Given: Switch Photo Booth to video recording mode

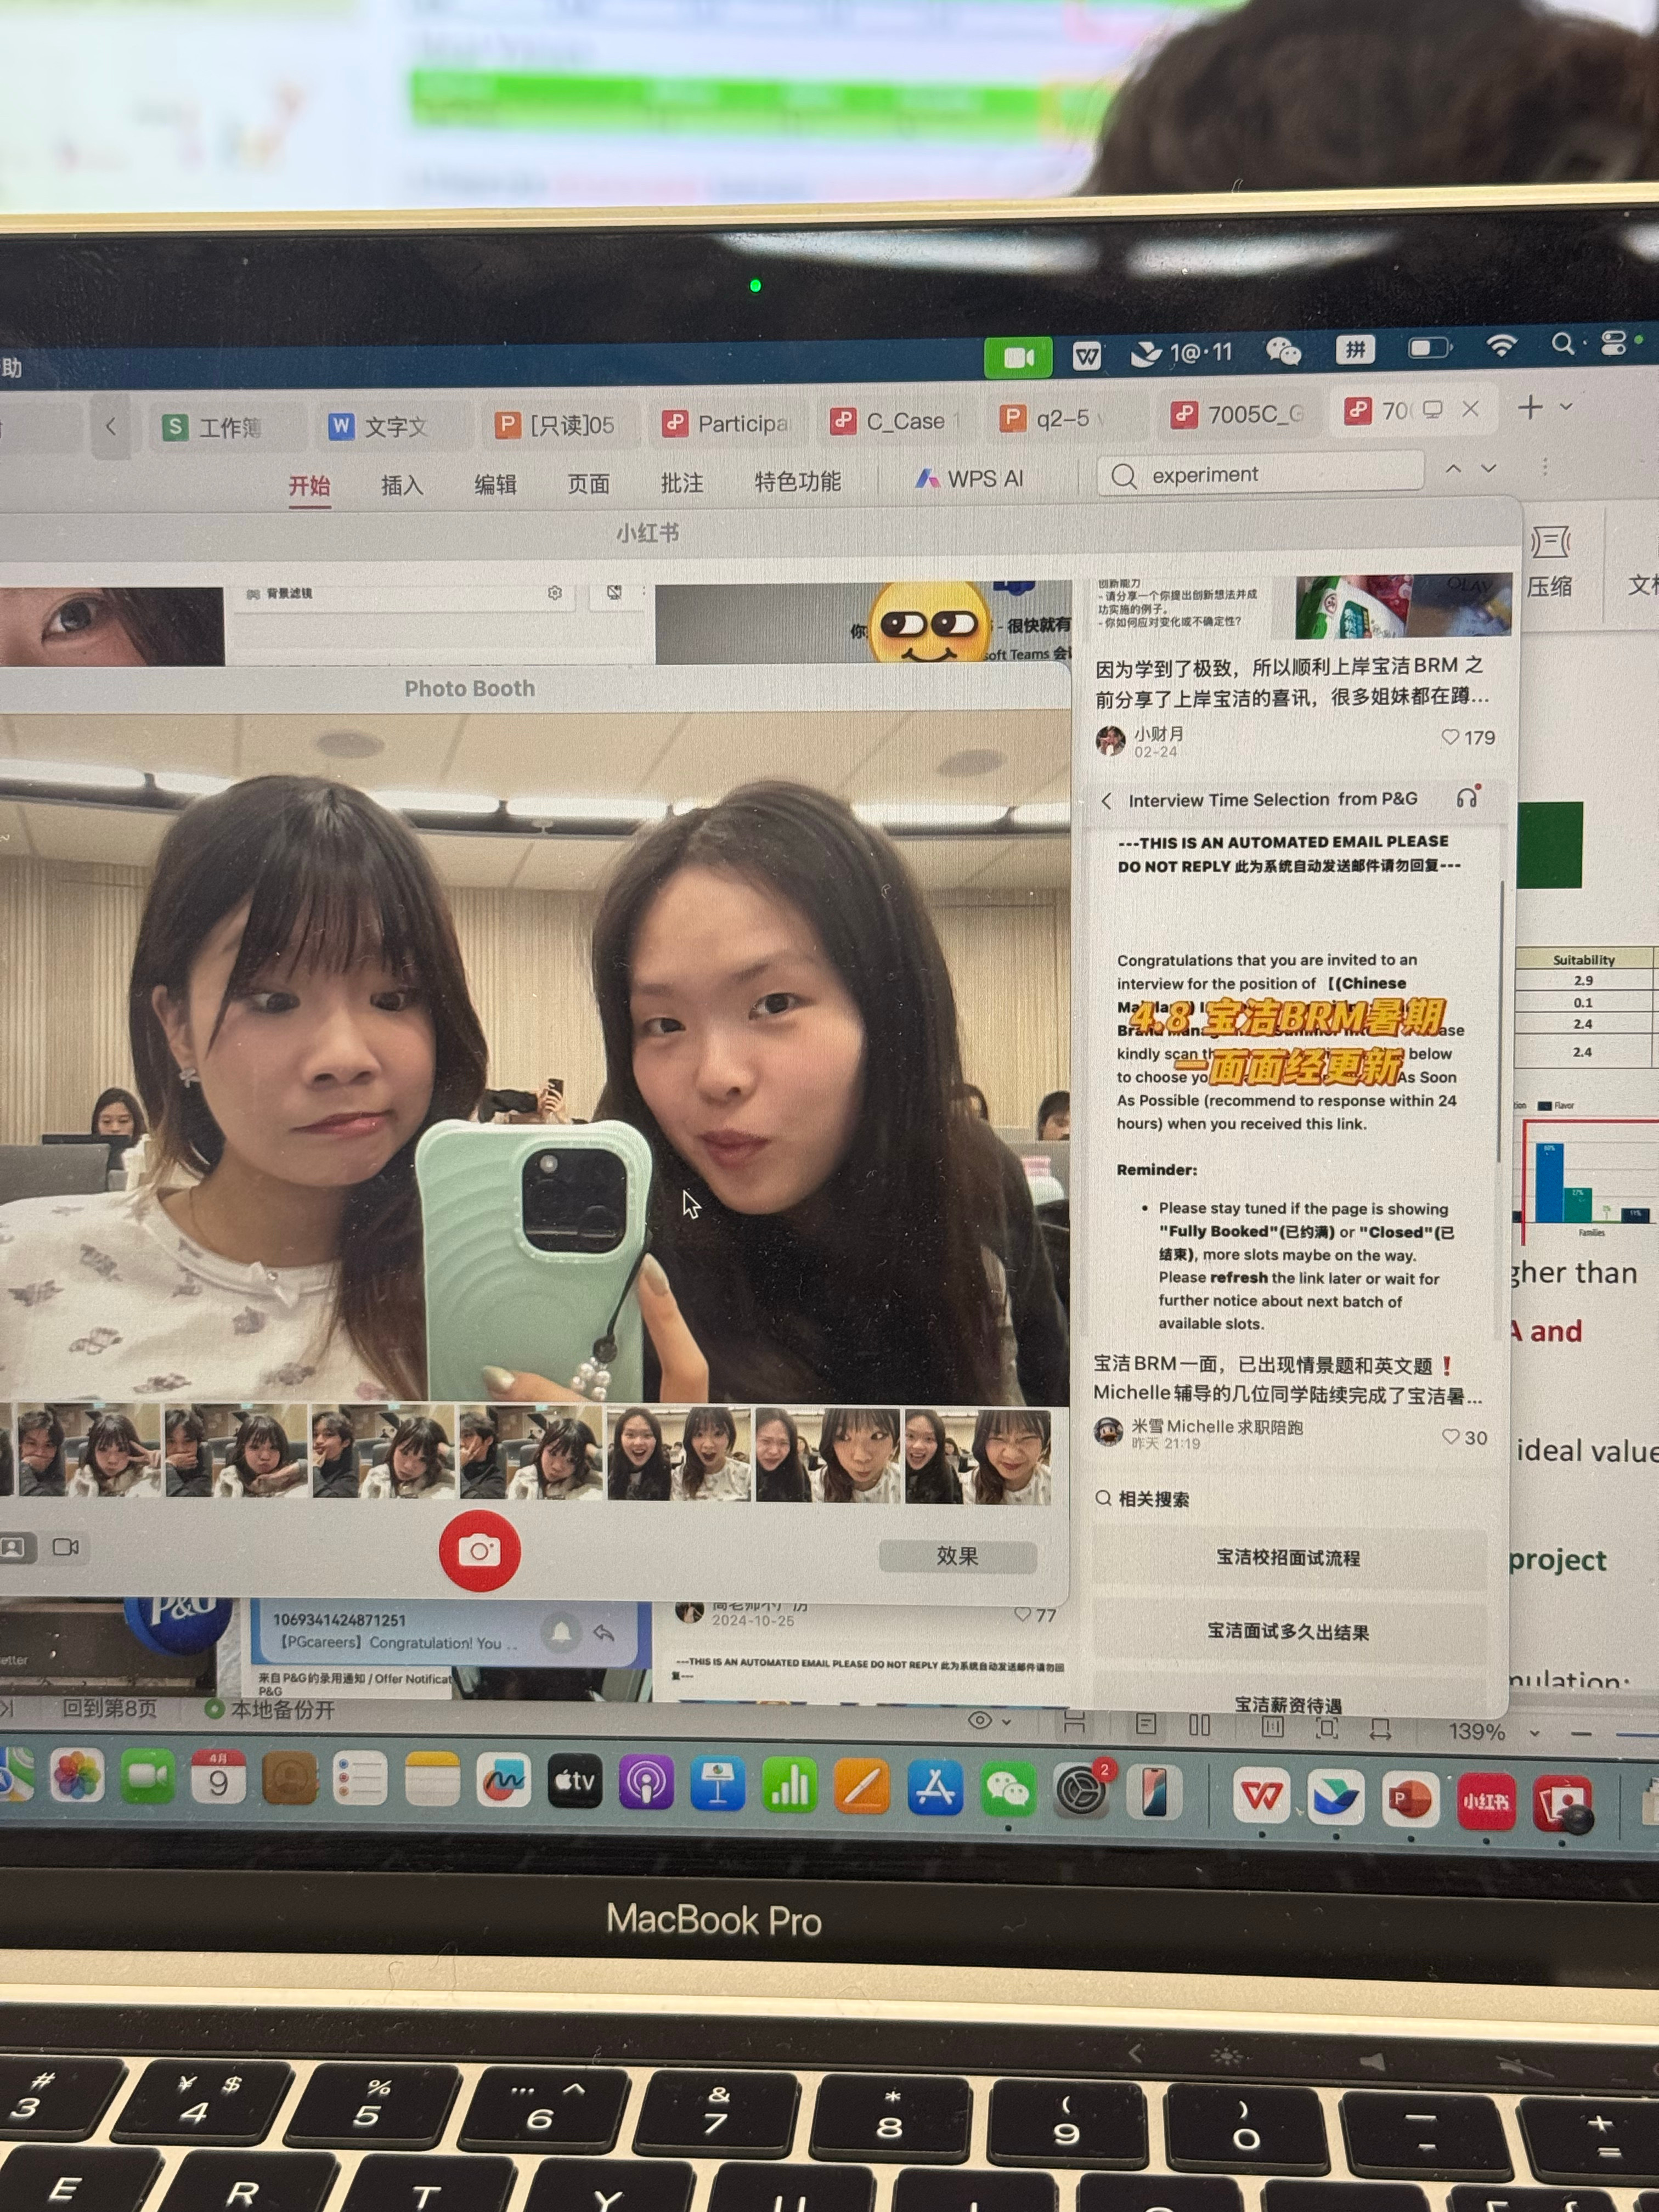Looking at the screenshot, I should [66, 1547].
